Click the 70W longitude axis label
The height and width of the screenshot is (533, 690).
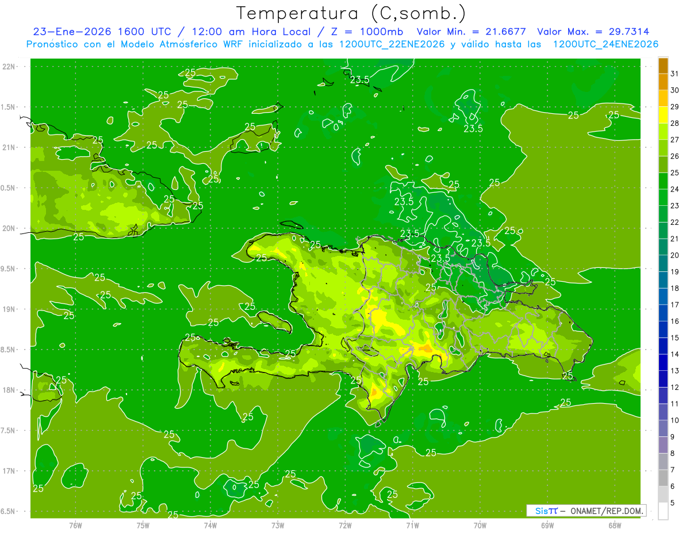pos(480,525)
